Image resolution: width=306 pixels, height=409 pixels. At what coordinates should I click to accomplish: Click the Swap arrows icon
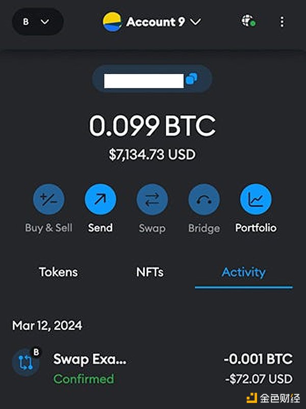tap(152, 199)
